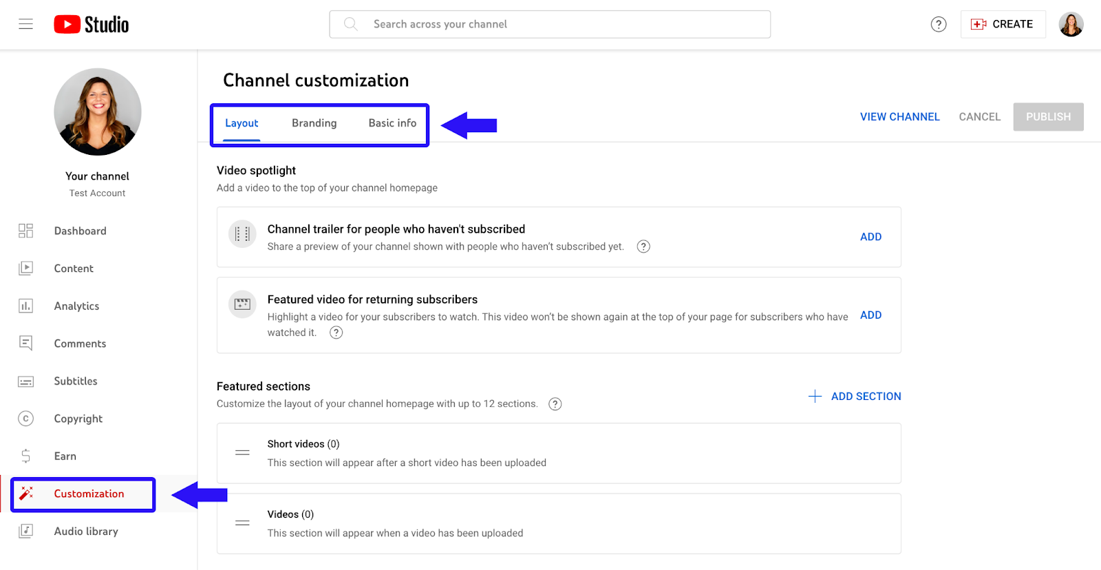Open Analytics via its bar chart icon

[25, 306]
